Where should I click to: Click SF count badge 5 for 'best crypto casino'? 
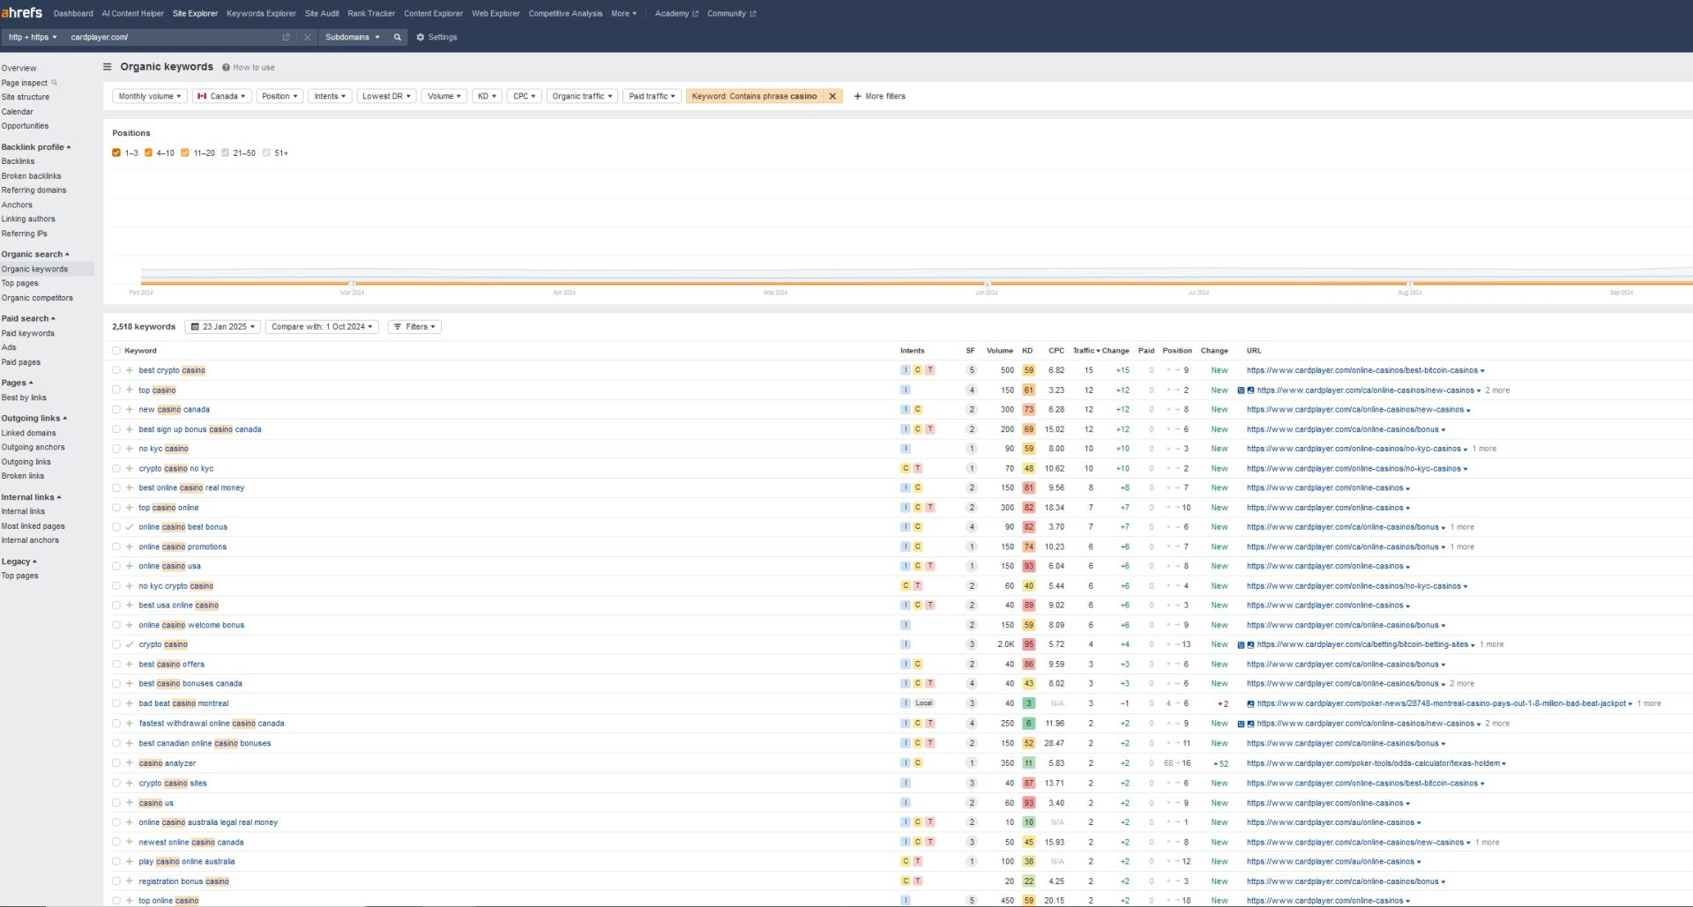click(972, 370)
